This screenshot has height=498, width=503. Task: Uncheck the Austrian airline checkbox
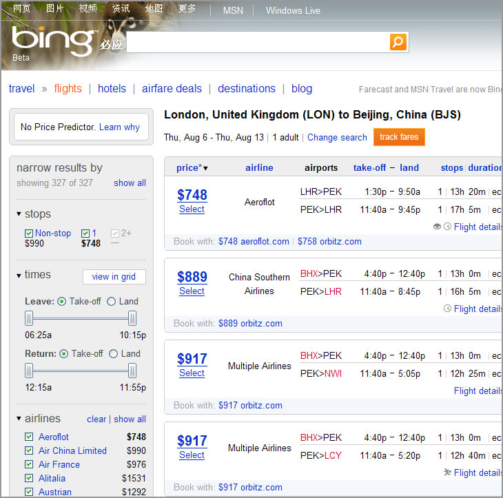click(x=29, y=492)
